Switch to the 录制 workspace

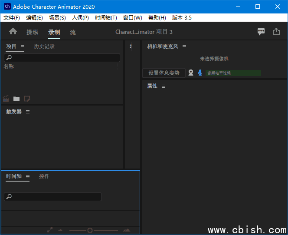54,32
